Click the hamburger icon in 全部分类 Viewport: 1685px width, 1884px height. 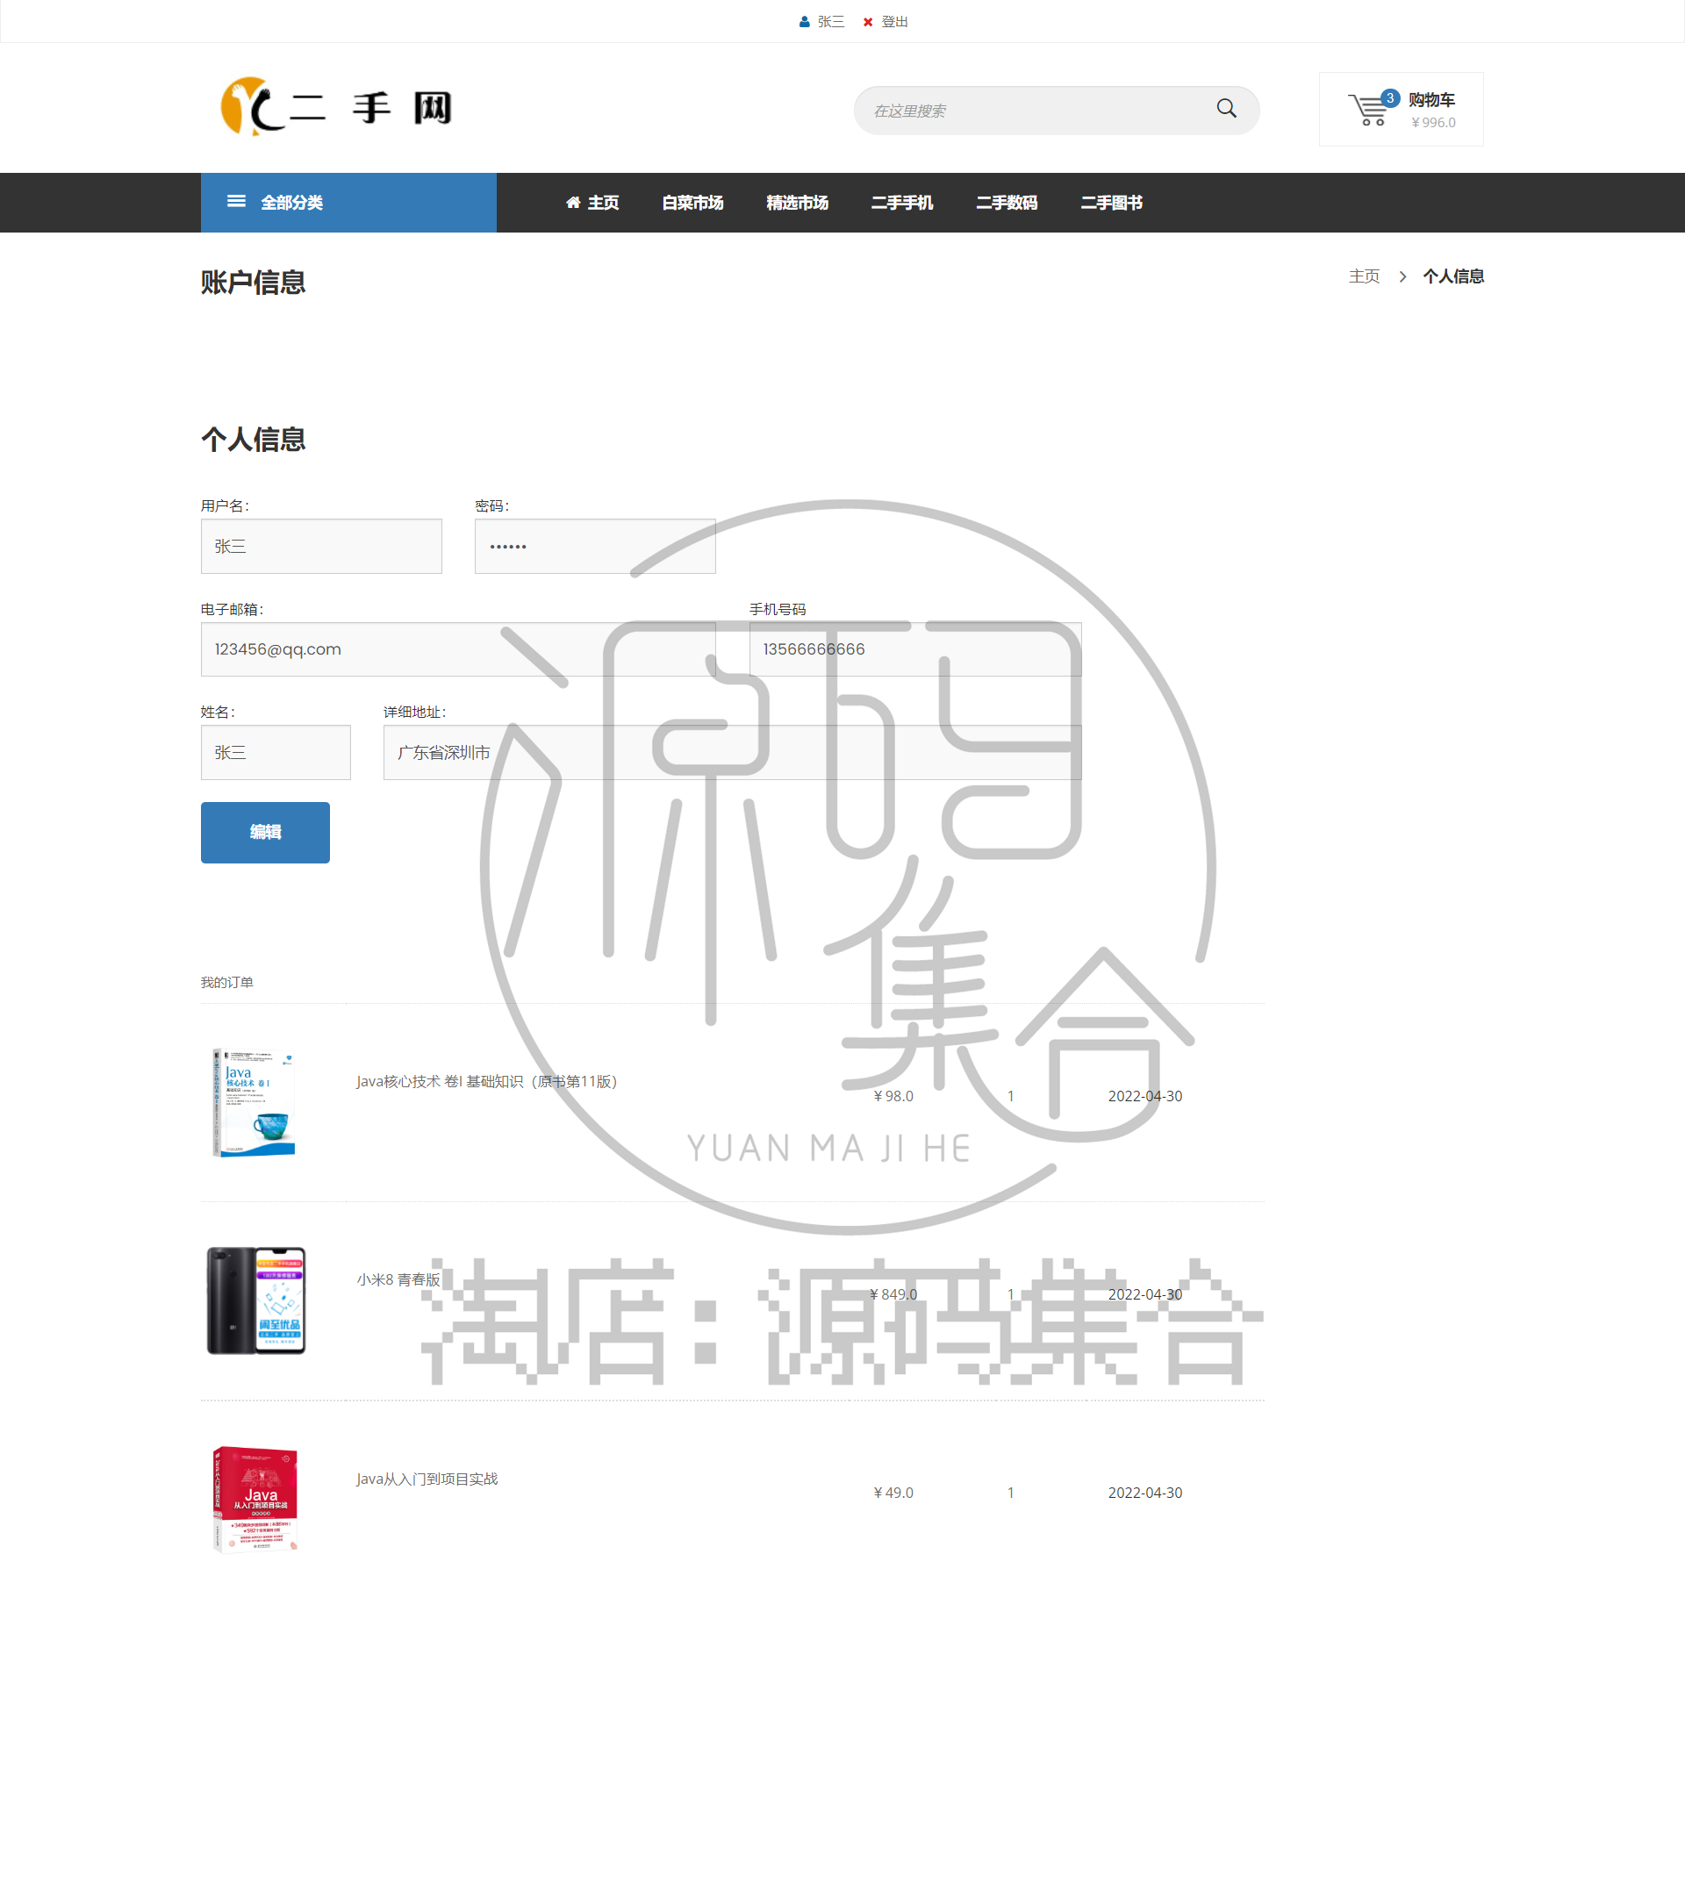[236, 202]
